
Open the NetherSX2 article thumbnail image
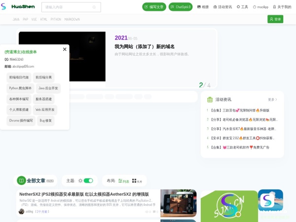(x=178, y=203)
